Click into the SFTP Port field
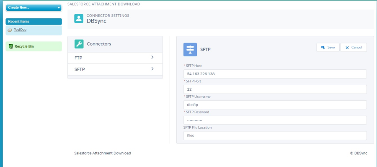 click(275, 89)
